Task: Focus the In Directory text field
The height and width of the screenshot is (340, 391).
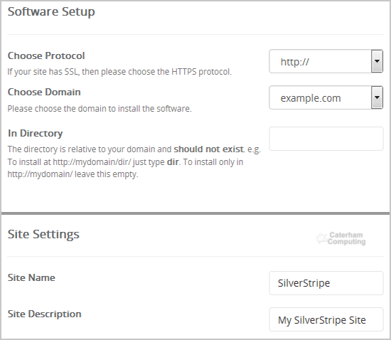Action: click(x=326, y=139)
